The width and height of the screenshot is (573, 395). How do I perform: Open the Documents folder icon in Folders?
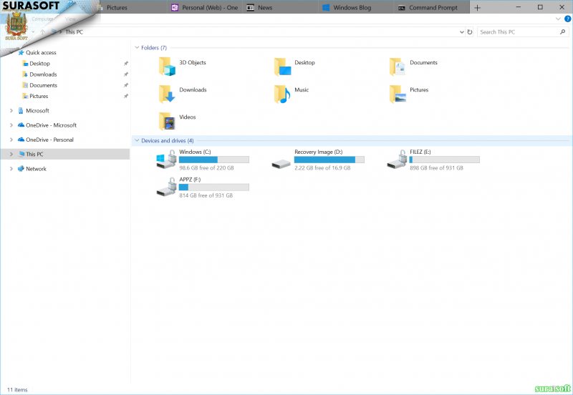(398, 67)
